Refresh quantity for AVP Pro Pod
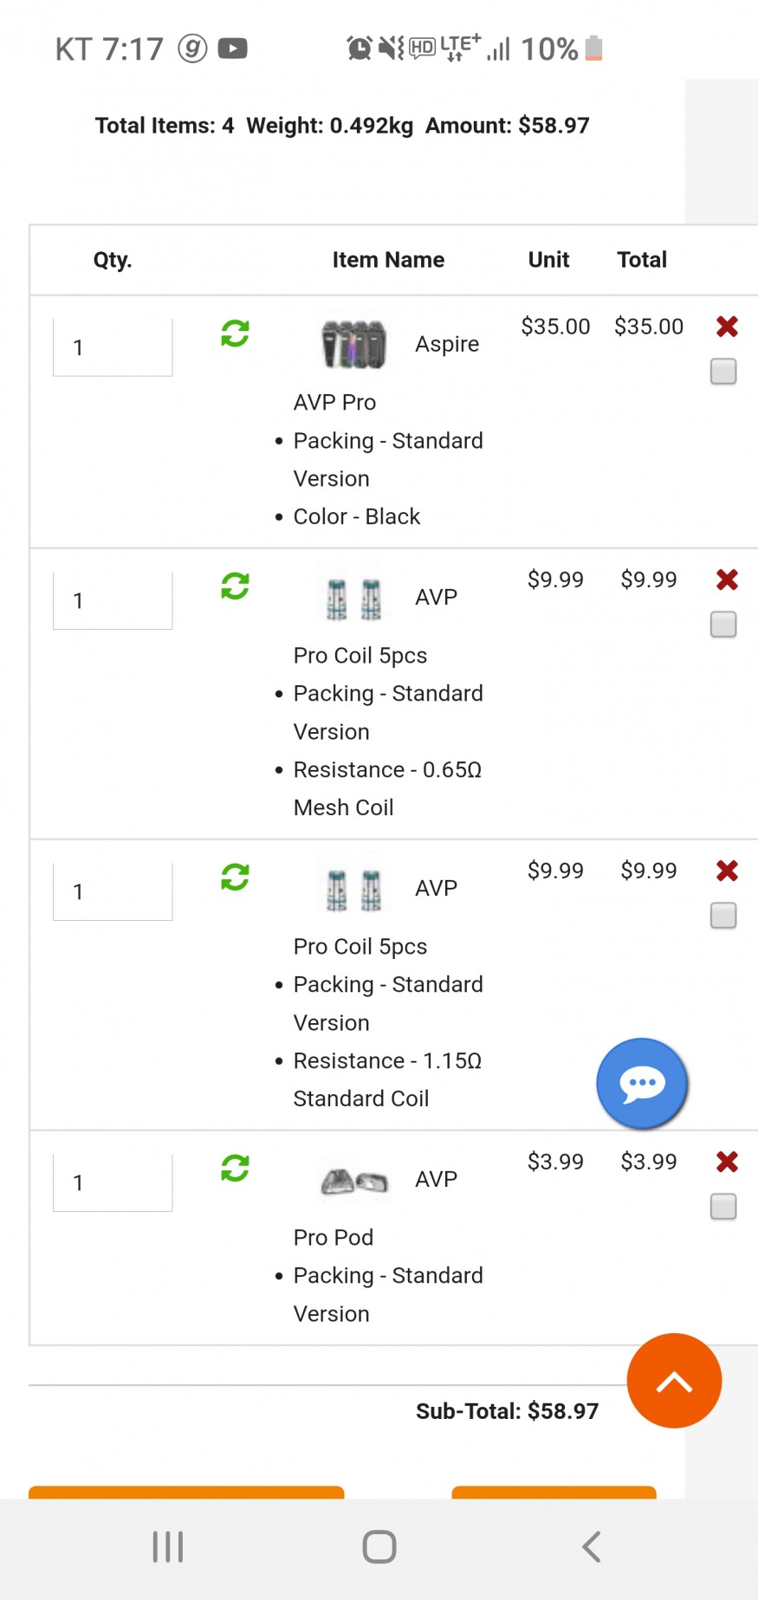 [235, 1169]
